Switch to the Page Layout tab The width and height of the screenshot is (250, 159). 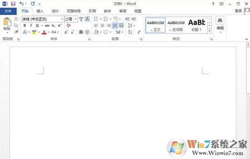coord(74,11)
